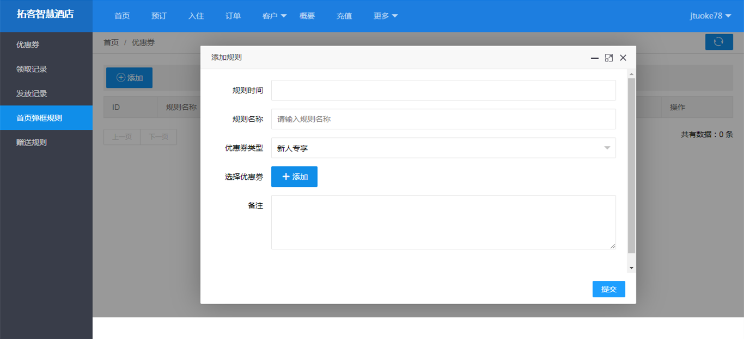Click the refresh icon button
This screenshot has width=744, height=339.
(719, 42)
